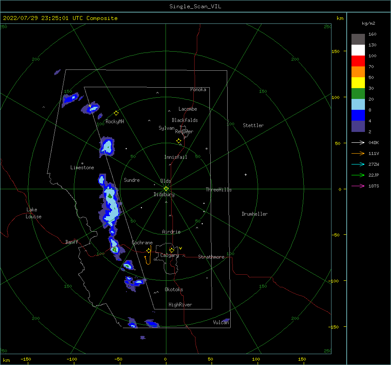This screenshot has width=391, height=365.
Task: Click the ThreeHills town label
Action: pos(219,190)
